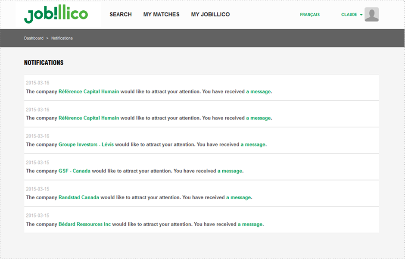Go to MY MATCHES
This screenshot has width=405, height=259.
161,15
